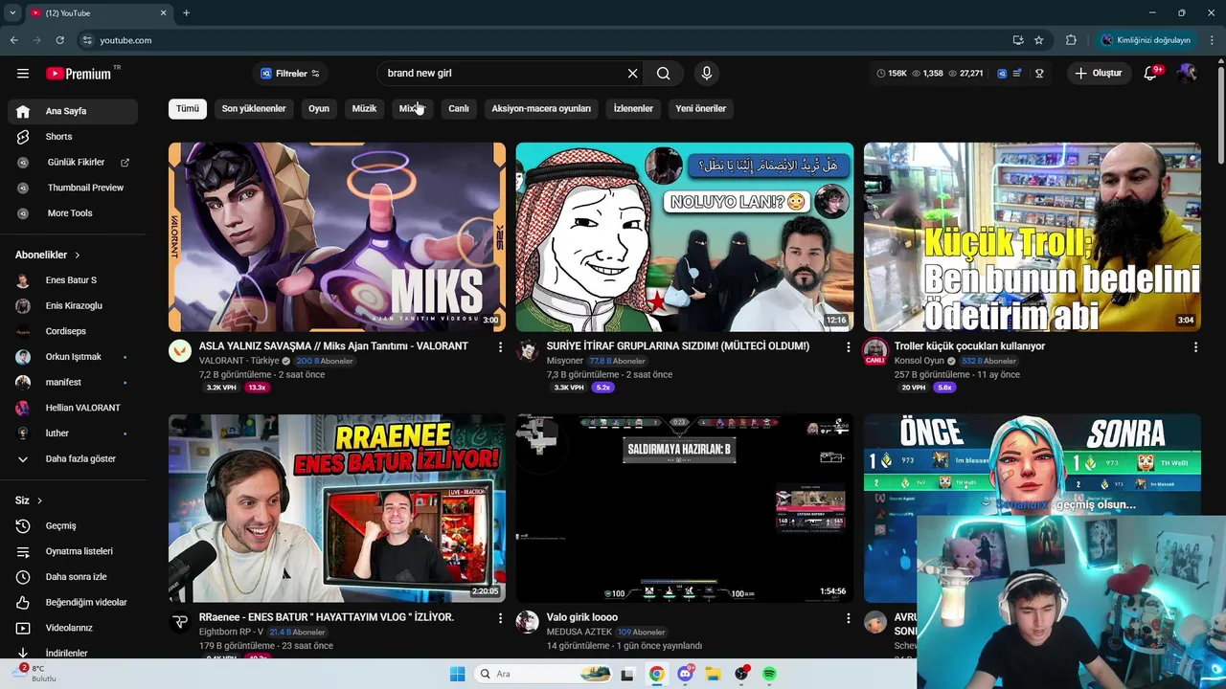Click the MEDUSA AZTEK channel name

coord(580,633)
